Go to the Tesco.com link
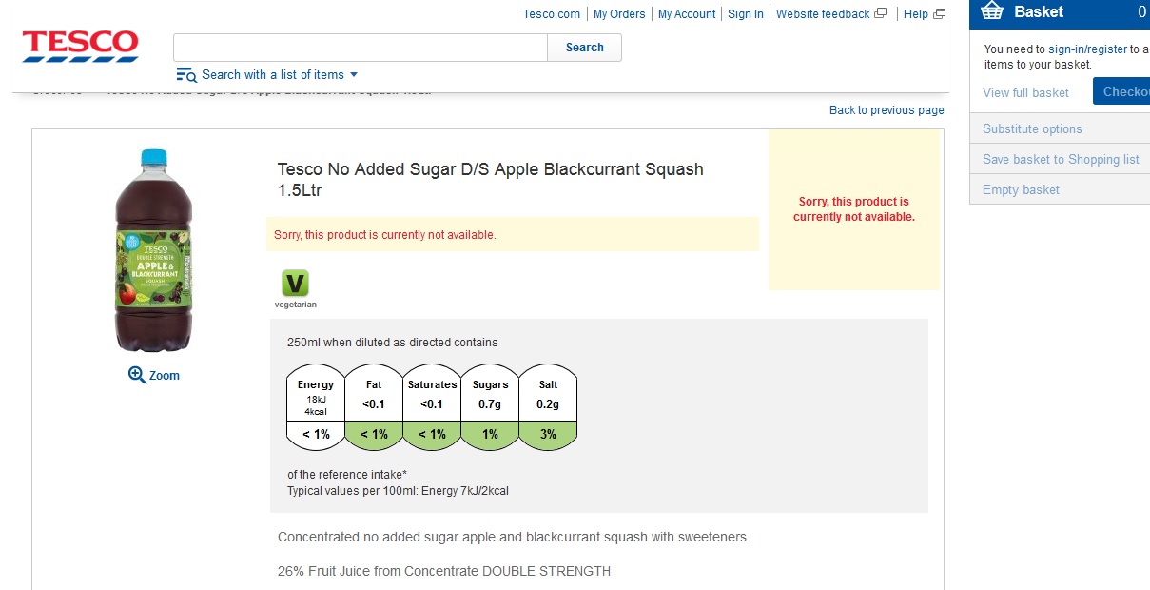The width and height of the screenshot is (1150, 590). pyautogui.click(x=552, y=13)
